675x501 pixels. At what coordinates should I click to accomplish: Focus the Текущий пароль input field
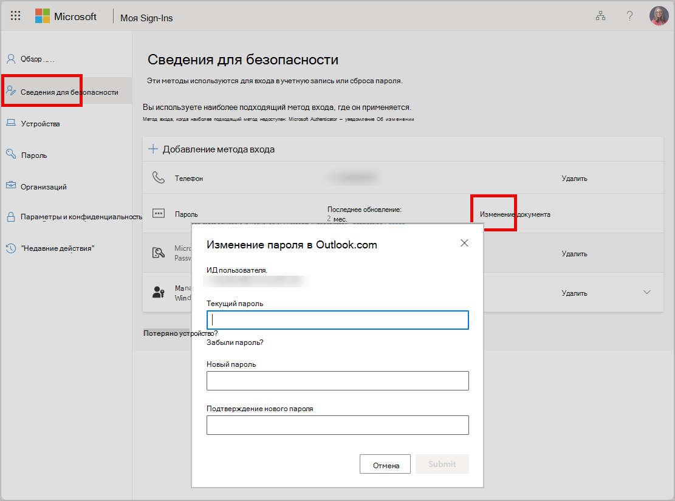tap(338, 320)
